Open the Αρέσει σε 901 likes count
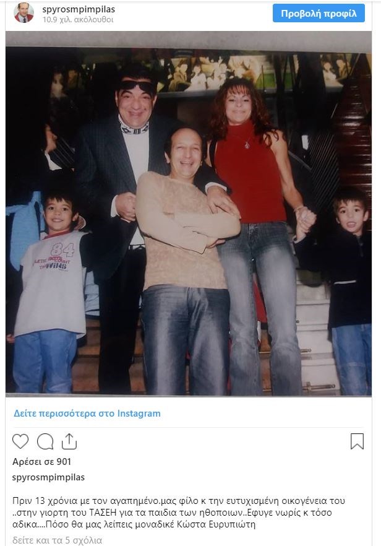The width and height of the screenshot is (381, 546). (x=42, y=462)
